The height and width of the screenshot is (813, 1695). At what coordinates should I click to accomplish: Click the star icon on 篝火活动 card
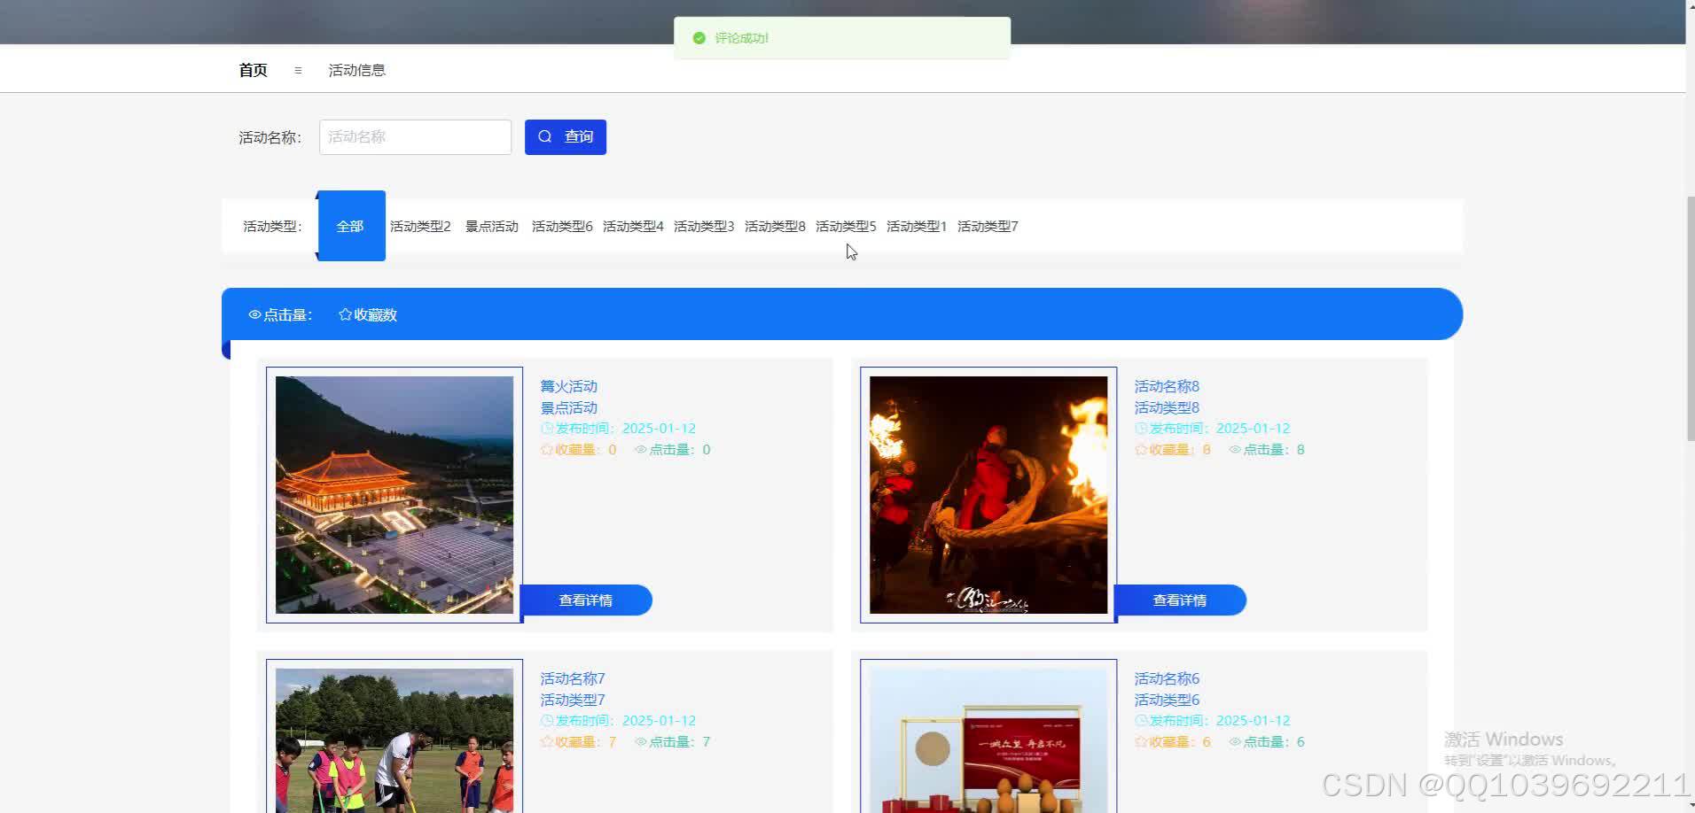point(547,450)
